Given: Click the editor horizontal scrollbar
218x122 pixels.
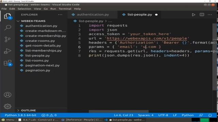Looking at the screenshot, I should click(119, 111).
